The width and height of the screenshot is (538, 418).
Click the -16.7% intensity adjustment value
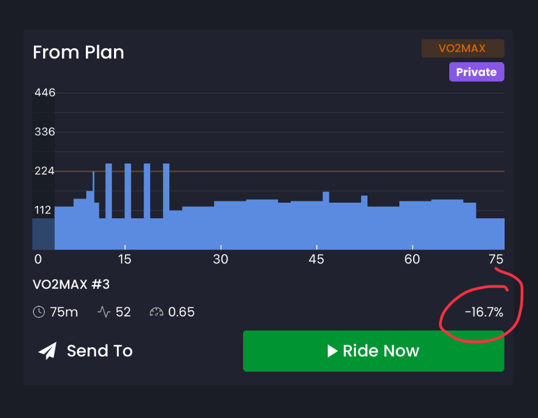[x=484, y=312]
